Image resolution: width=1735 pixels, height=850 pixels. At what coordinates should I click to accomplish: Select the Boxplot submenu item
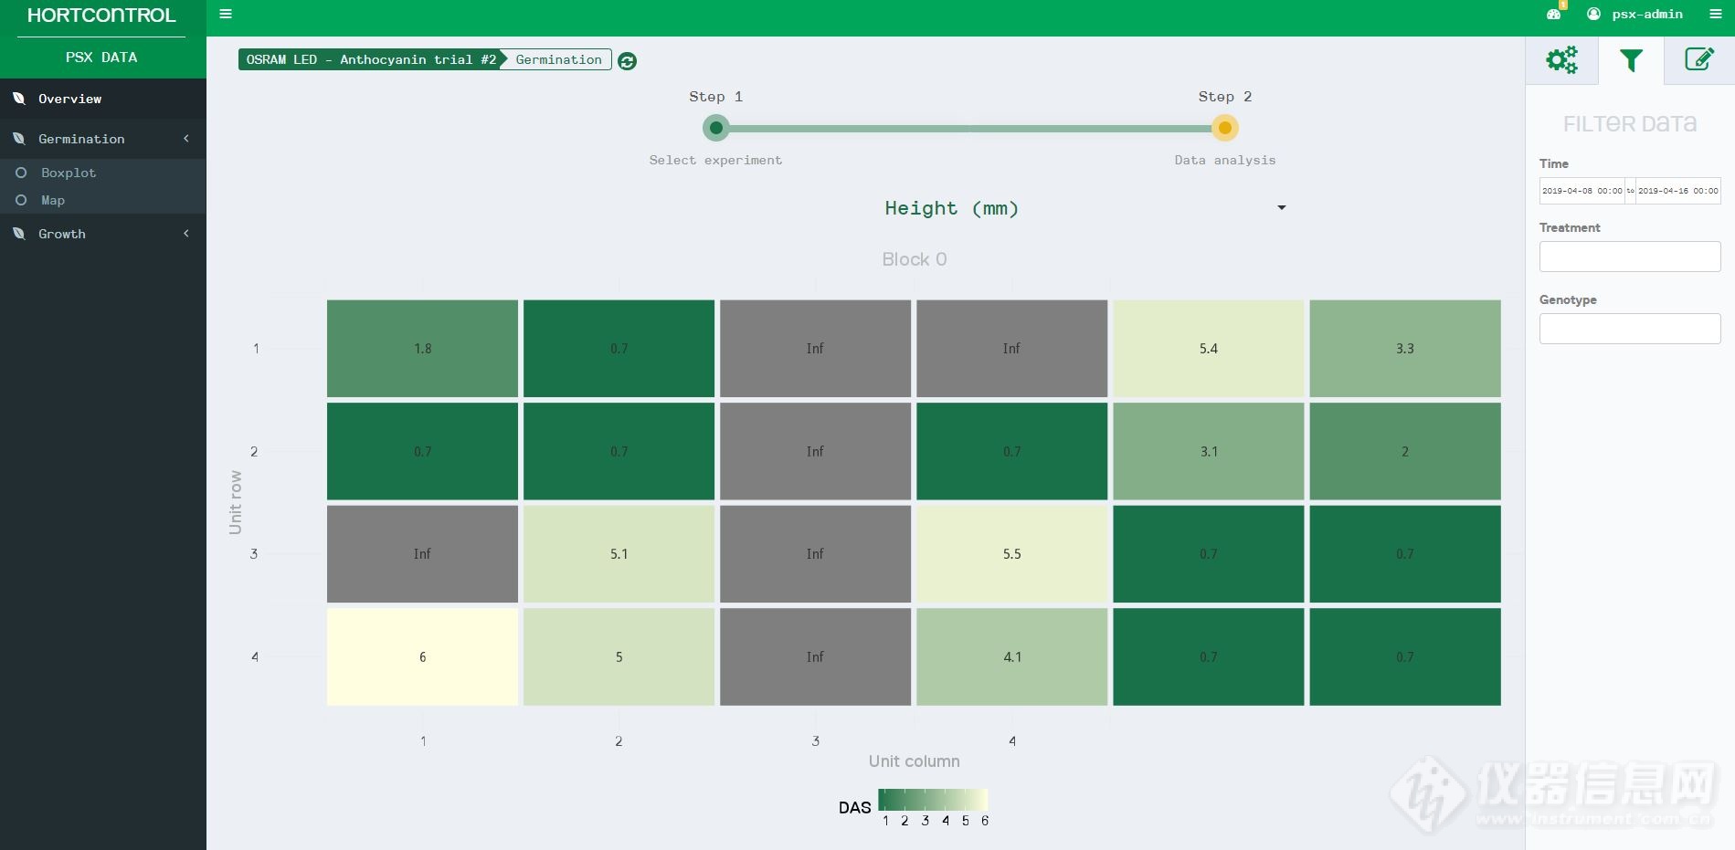[x=69, y=173]
